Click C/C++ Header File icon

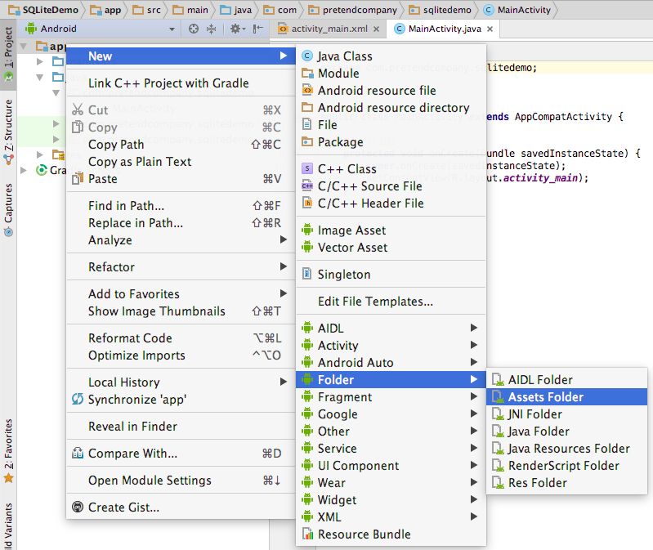[x=307, y=203]
